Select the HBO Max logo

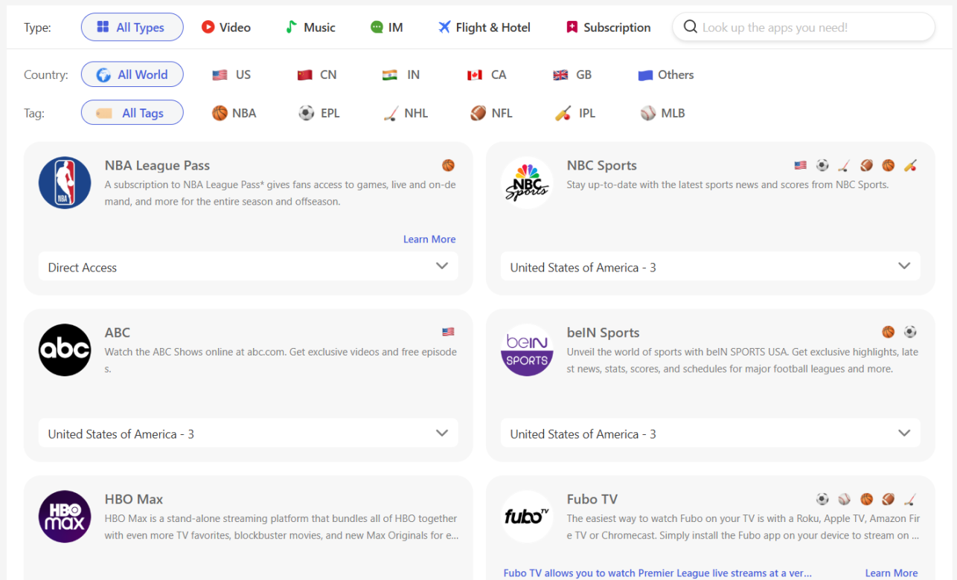(x=65, y=516)
